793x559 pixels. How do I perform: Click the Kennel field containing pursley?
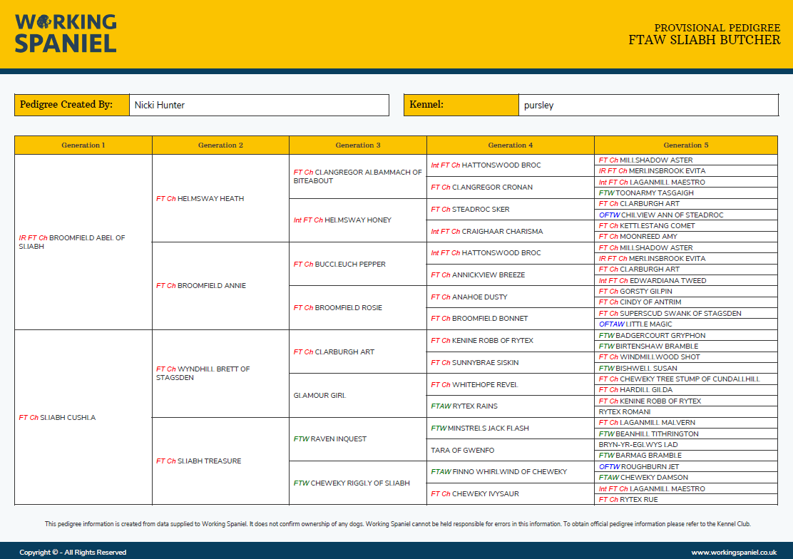click(x=648, y=105)
